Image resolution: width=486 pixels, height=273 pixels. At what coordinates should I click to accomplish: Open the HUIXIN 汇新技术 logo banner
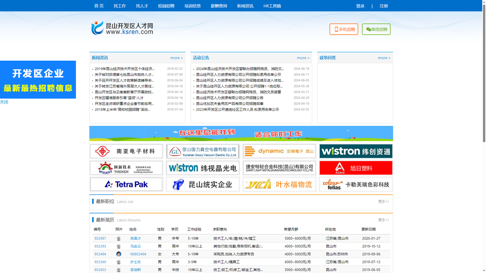point(126,168)
